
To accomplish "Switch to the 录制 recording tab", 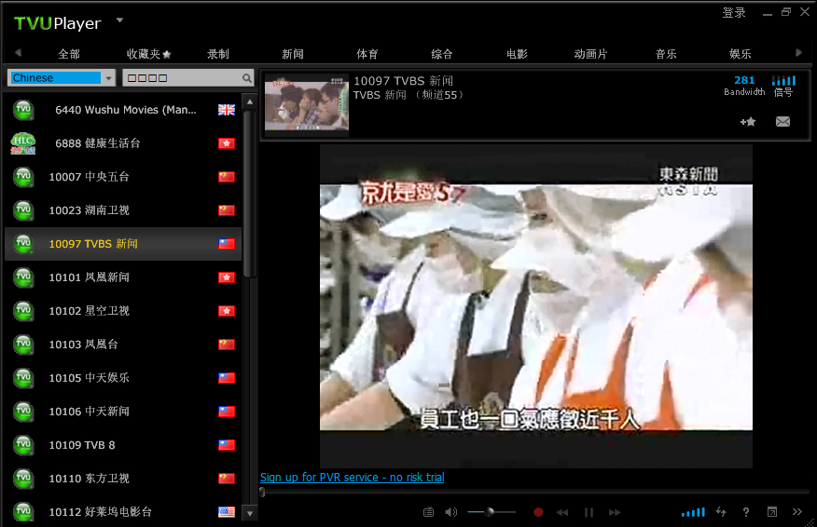I will pyautogui.click(x=218, y=54).
